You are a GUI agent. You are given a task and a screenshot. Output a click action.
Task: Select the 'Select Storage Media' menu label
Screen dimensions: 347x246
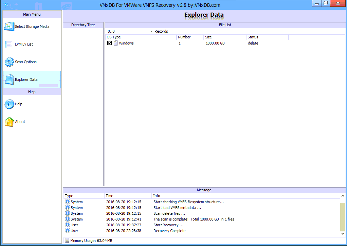(x=32, y=27)
